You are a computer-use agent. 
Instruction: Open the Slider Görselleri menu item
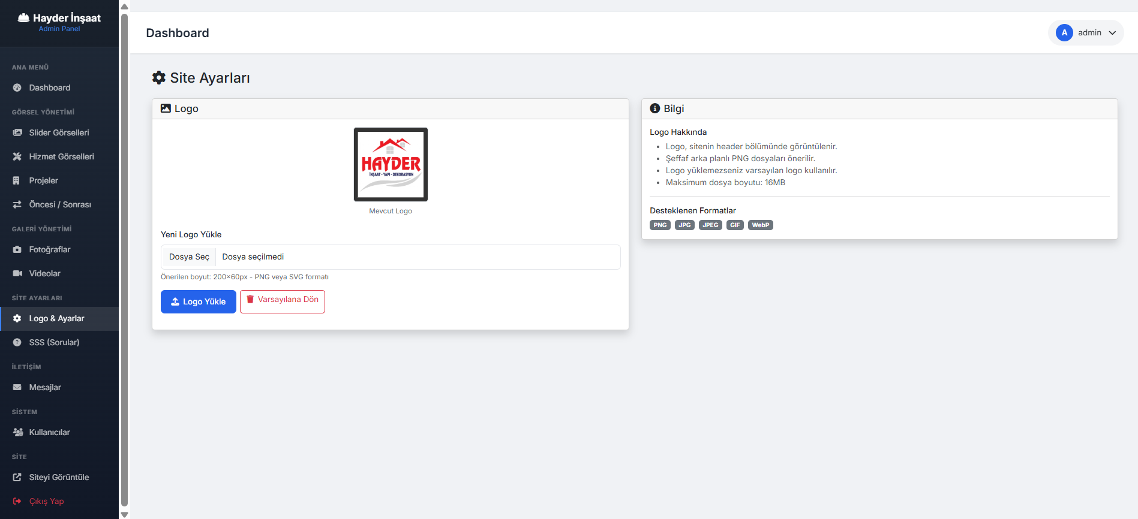(59, 132)
